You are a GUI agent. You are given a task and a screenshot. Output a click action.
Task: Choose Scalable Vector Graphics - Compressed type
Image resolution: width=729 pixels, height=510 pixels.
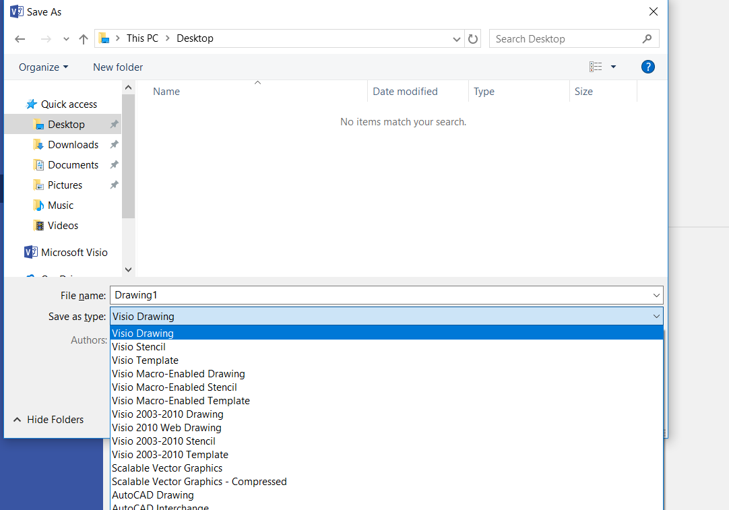(387, 482)
